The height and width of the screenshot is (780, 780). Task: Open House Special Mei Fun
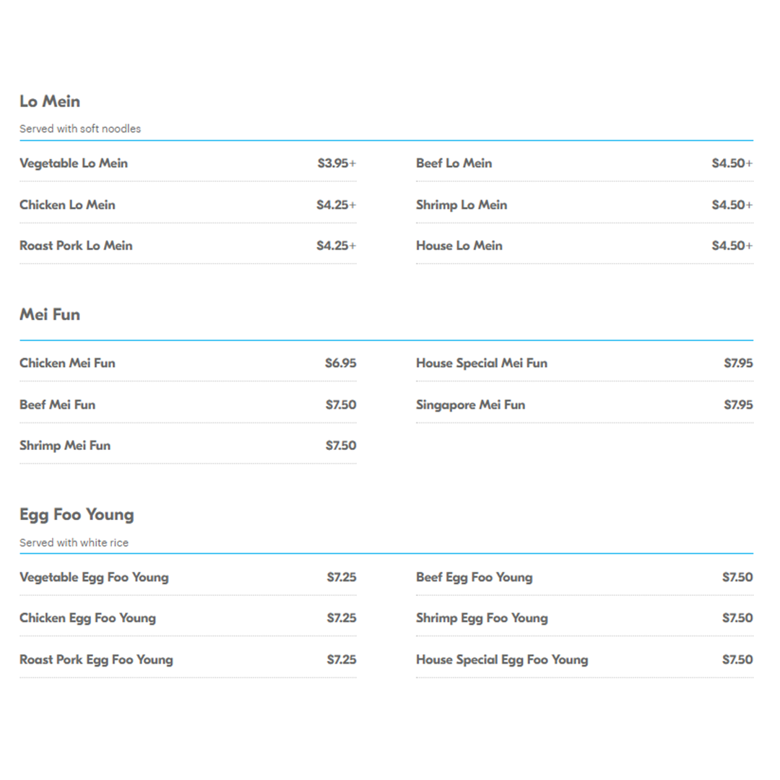click(x=482, y=363)
